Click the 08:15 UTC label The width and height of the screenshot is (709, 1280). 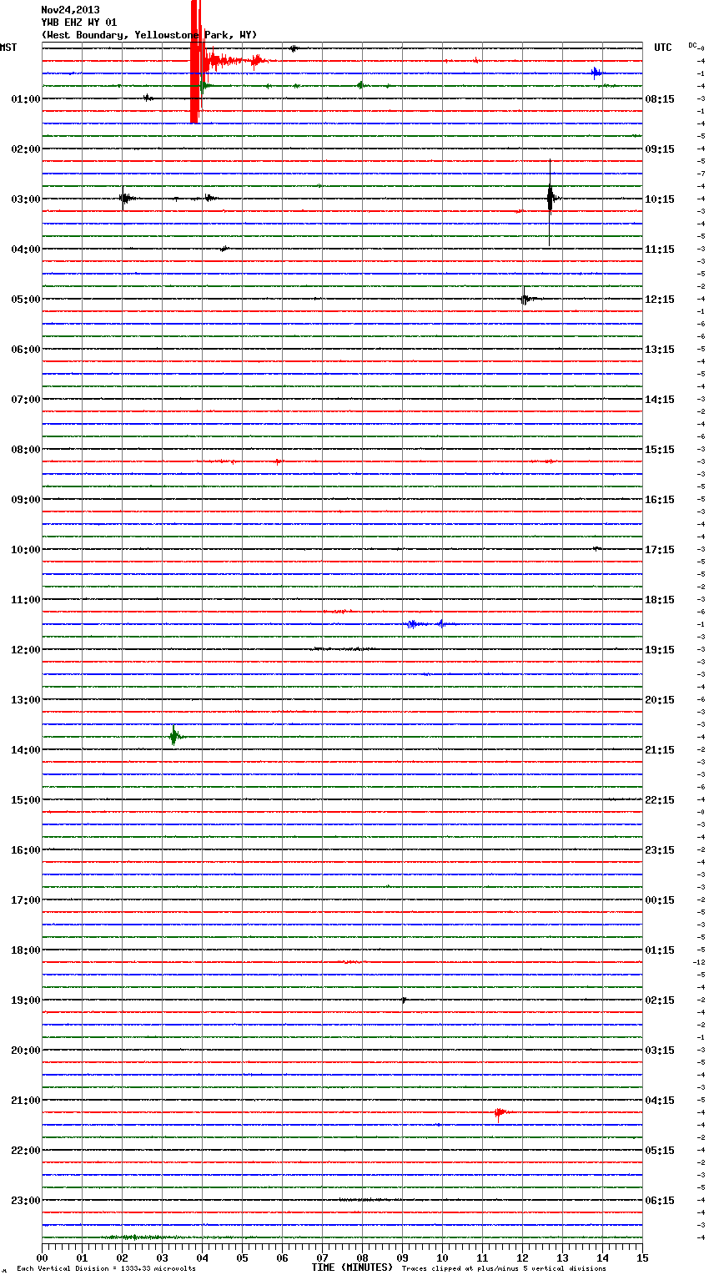coord(660,98)
